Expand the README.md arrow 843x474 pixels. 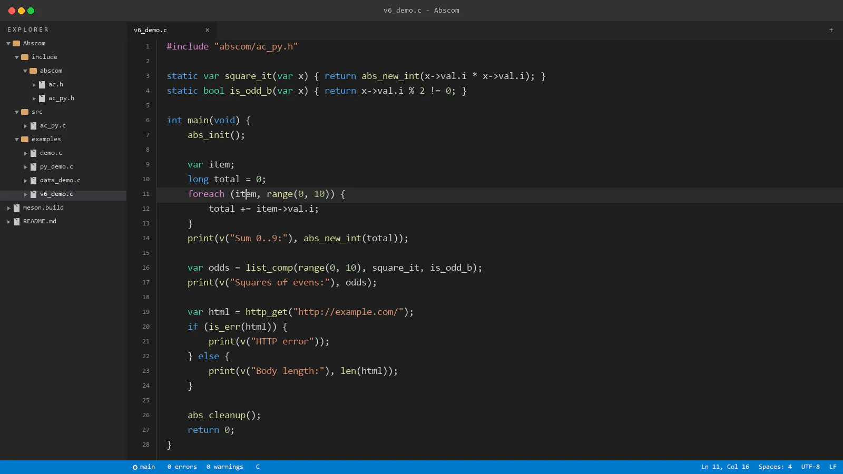pos(8,222)
